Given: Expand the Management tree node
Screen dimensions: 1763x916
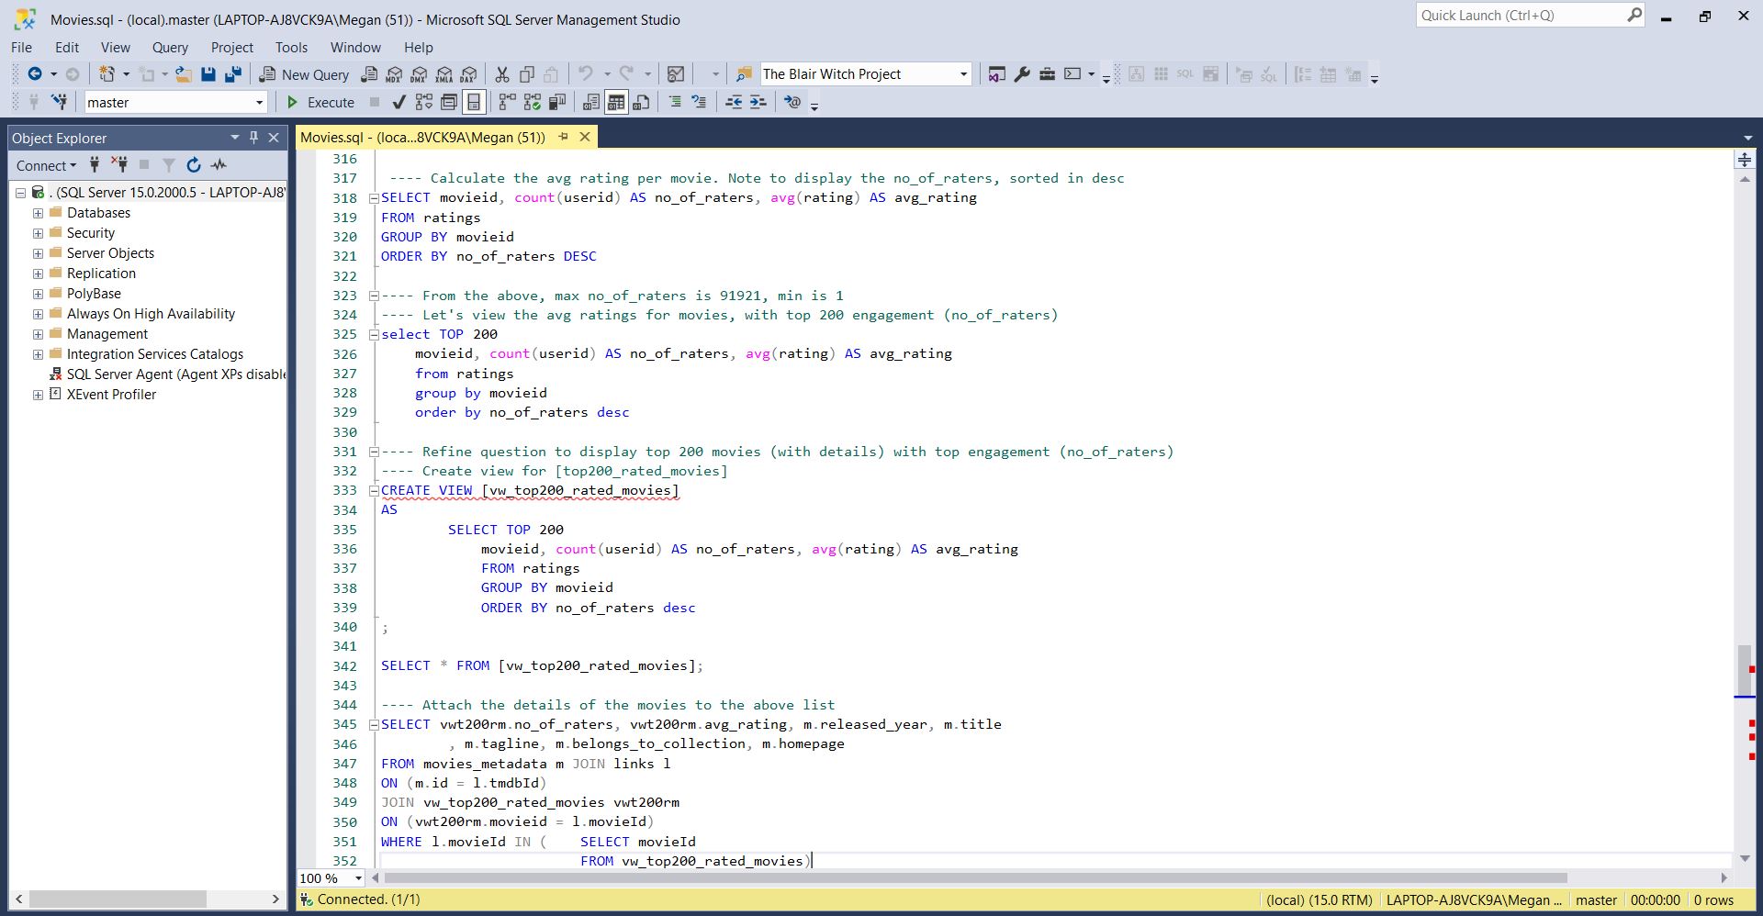Looking at the screenshot, I should 38,334.
